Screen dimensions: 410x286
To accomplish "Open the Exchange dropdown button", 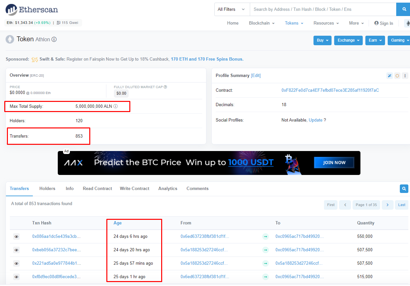I will coord(348,40).
